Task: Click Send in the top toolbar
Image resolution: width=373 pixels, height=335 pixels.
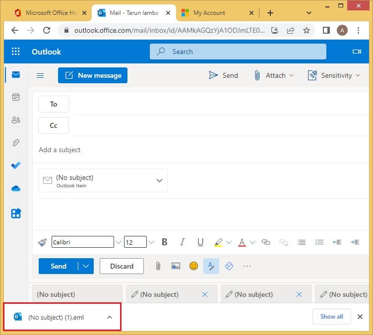Action: point(223,75)
